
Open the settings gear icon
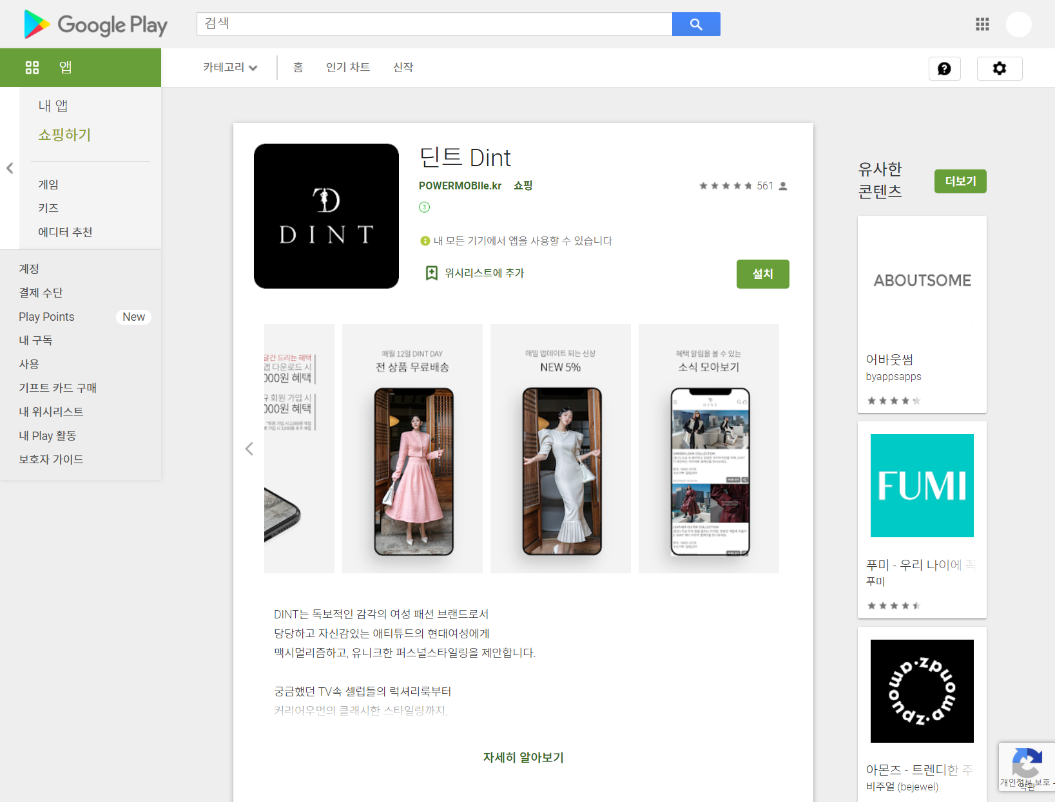click(x=1000, y=68)
